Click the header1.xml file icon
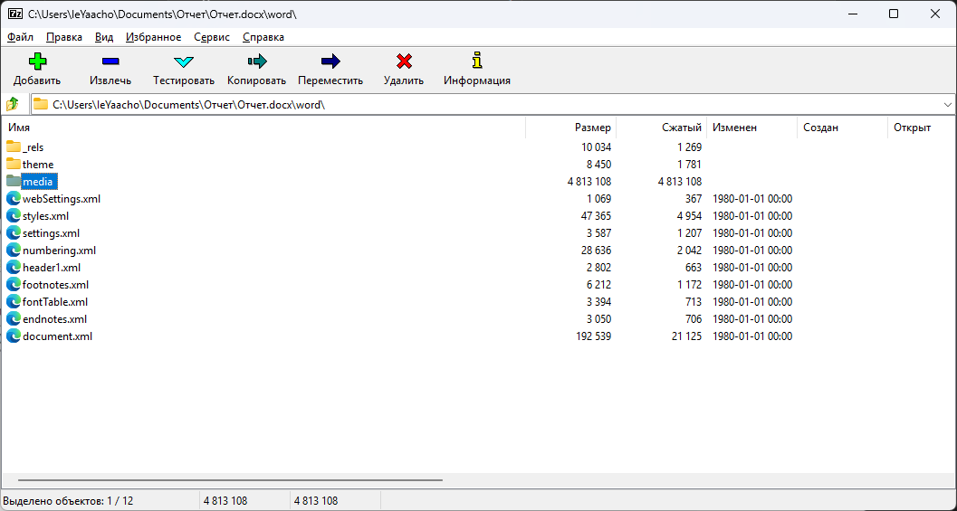 click(14, 267)
